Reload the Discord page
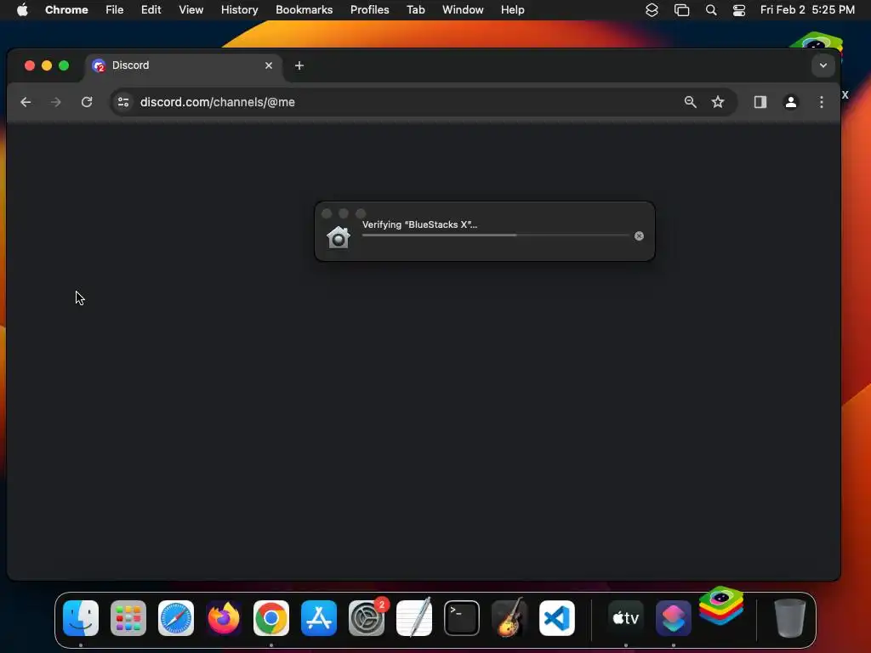 87,102
